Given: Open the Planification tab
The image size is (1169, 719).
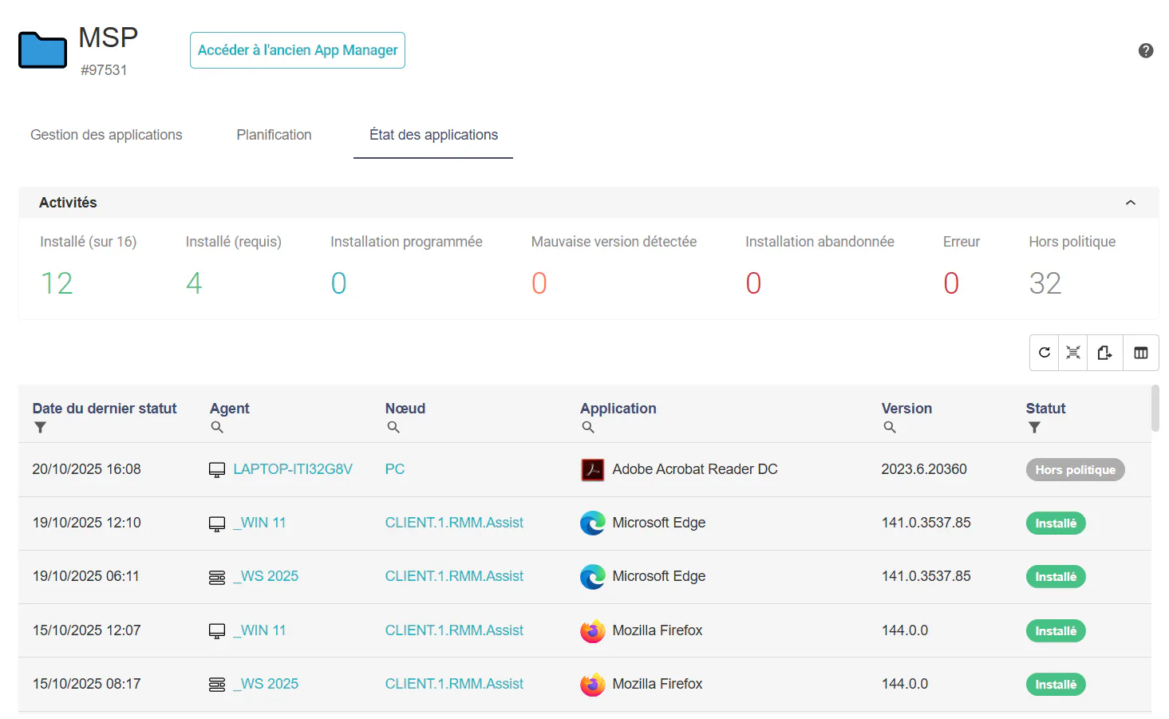Looking at the screenshot, I should pyautogui.click(x=274, y=135).
